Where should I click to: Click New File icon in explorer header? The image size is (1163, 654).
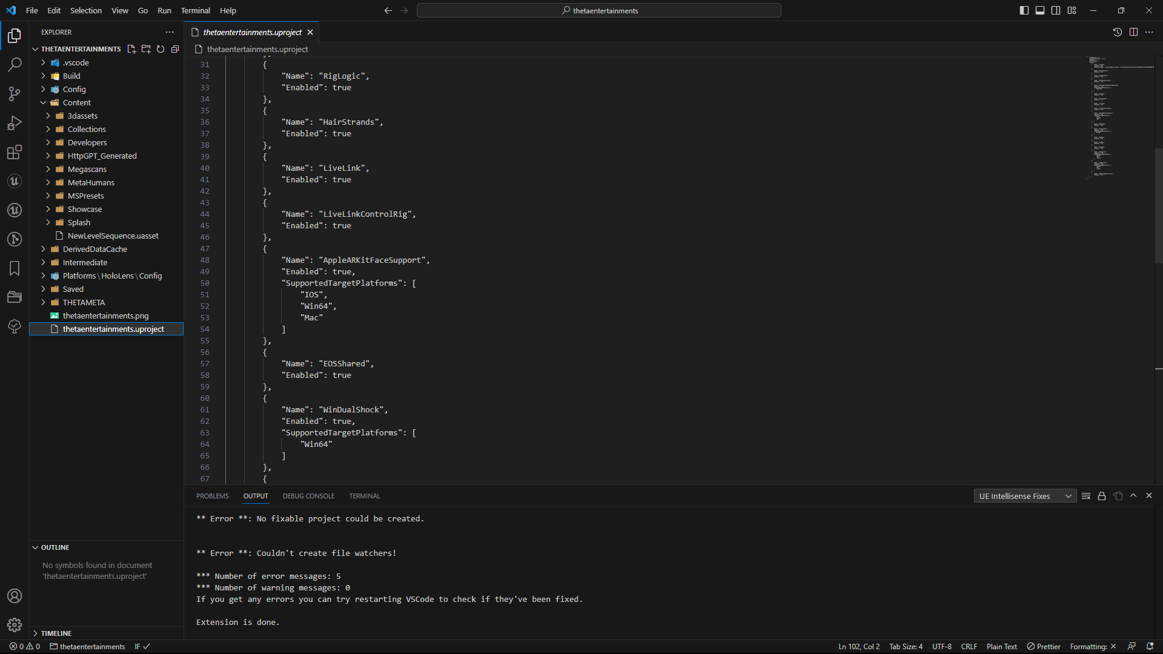pyautogui.click(x=131, y=49)
